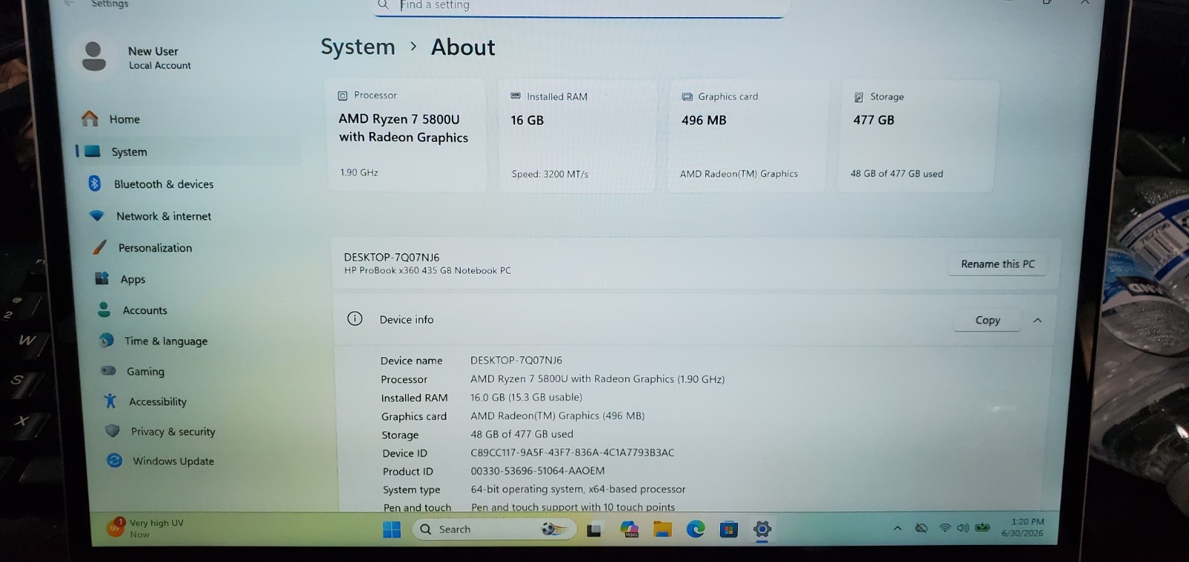Click the Accessibility figure icon
This screenshot has height=562, width=1189.
pos(111,401)
